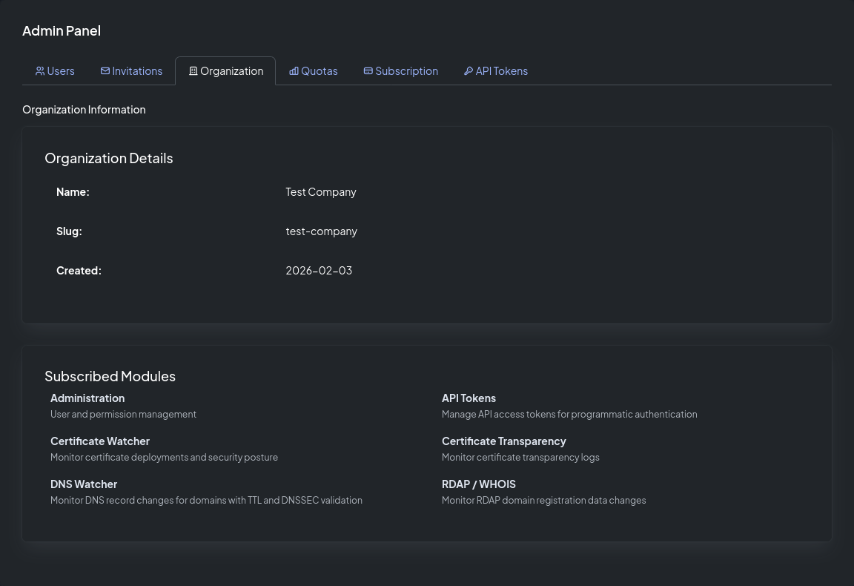Click the Admin Panel heading
Screen dimensions: 854x586
point(62,30)
